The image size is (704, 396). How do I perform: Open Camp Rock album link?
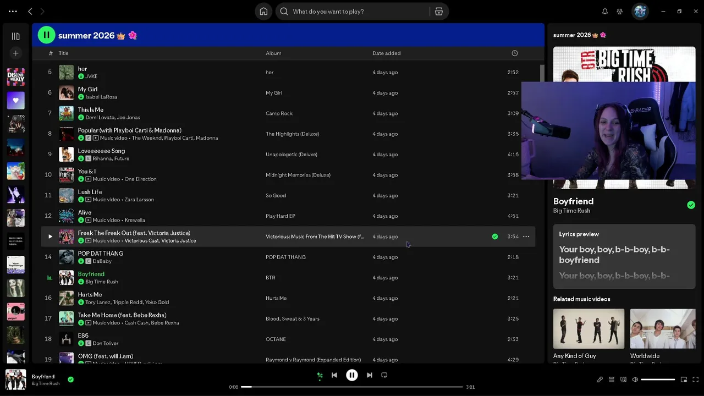tap(279, 113)
